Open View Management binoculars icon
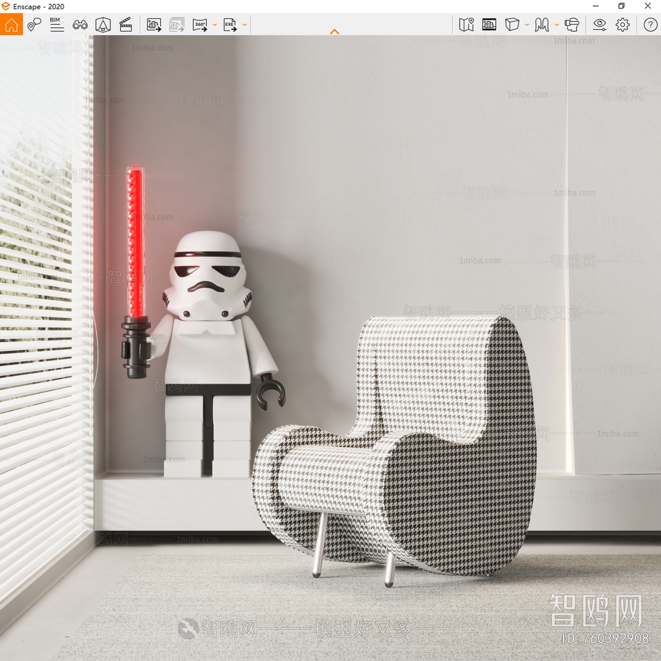 (80, 25)
